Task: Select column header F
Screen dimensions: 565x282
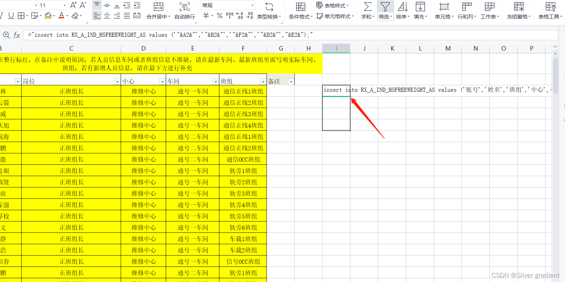Action: click(x=243, y=48)
